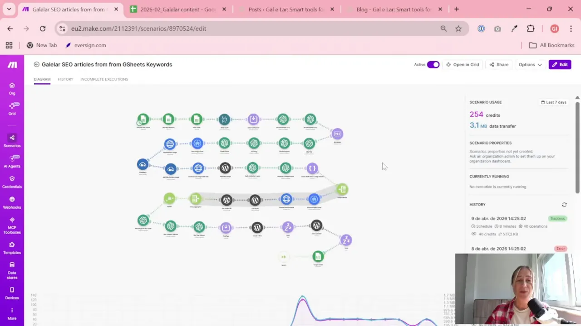Open the Last 7 days range dropdown

coord(554,102)
